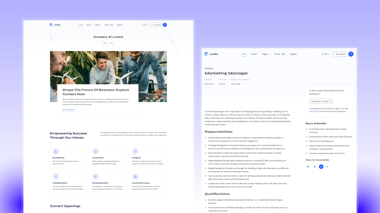380x213 pixels.
Task: Share the job on Instagram
Action: point(327,167)
